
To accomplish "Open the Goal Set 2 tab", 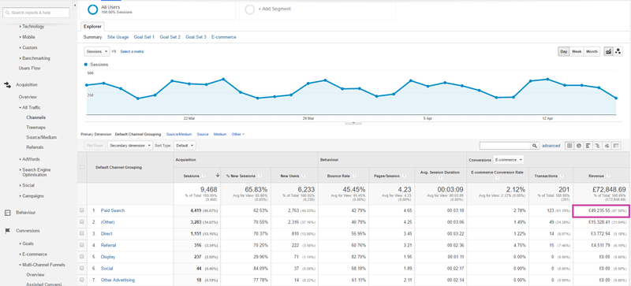I will point(170,37).
